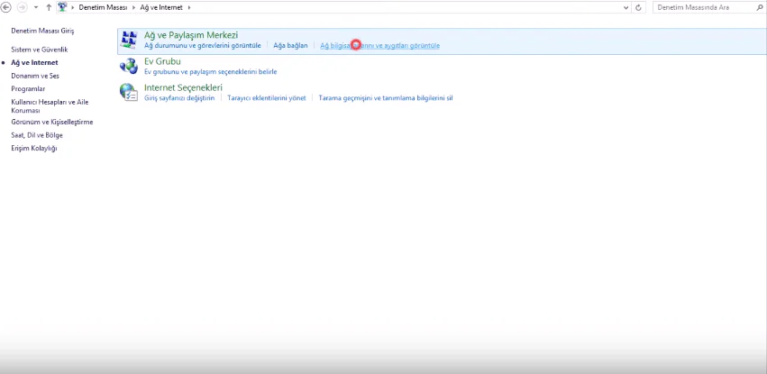Go back with the Back arrow
This screenshot has height=374, width=767.
click(7, 7)
